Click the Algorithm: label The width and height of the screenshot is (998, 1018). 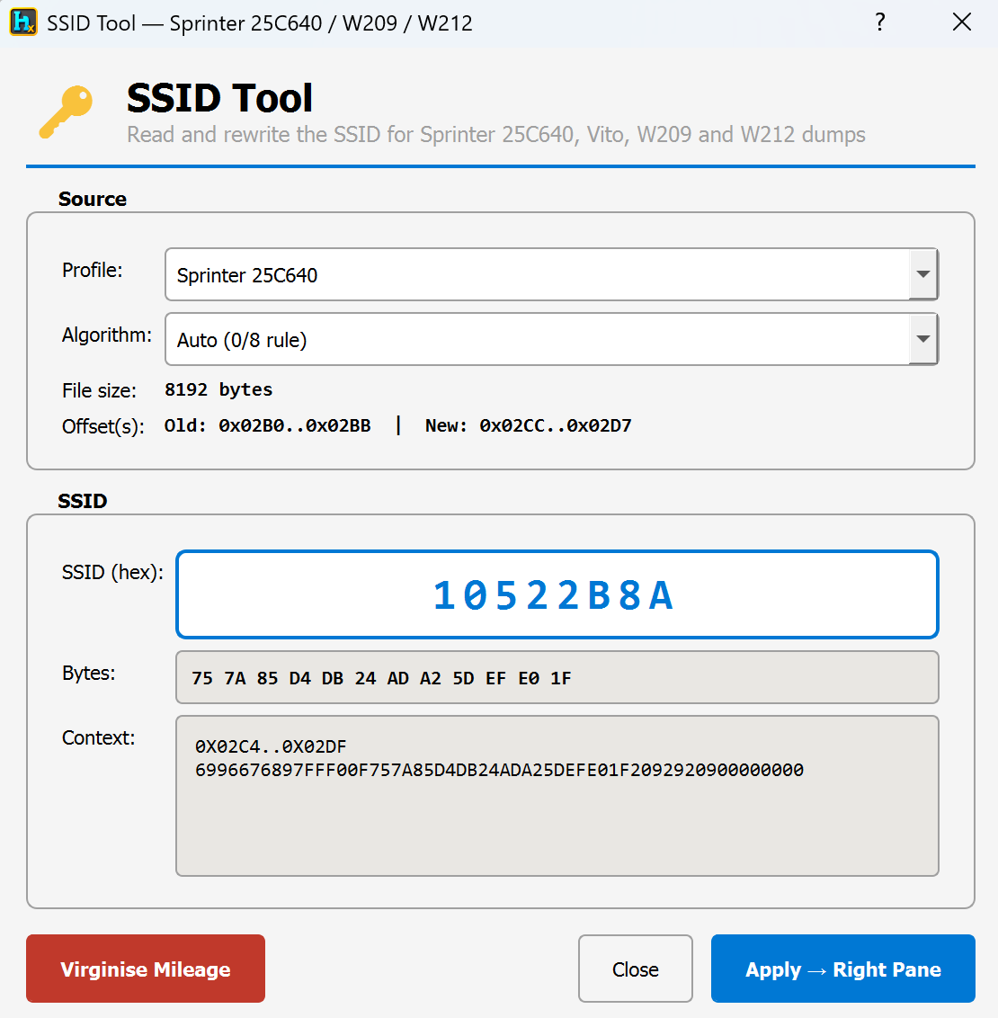coord(106,335)
